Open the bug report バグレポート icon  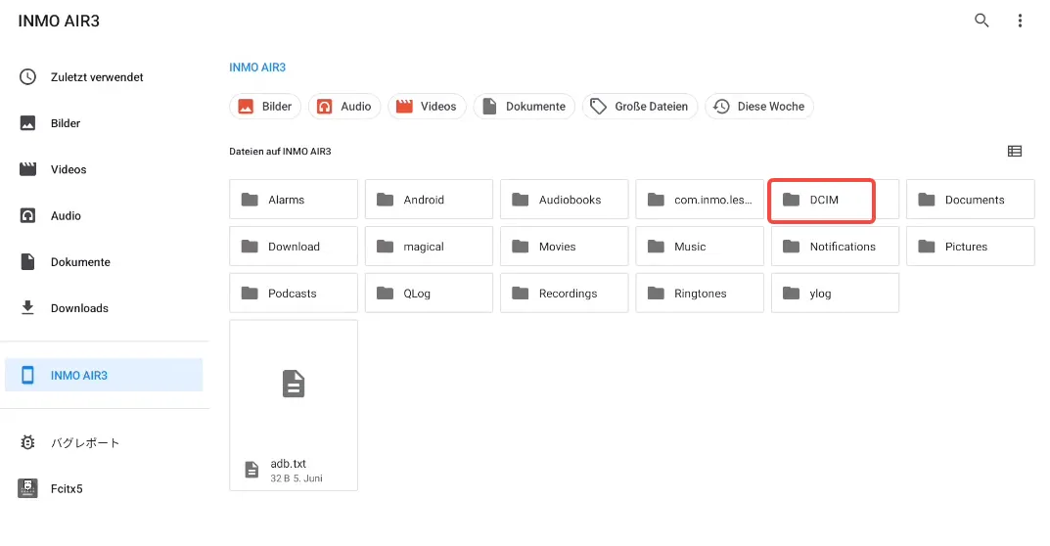click(x=28, y=442)
